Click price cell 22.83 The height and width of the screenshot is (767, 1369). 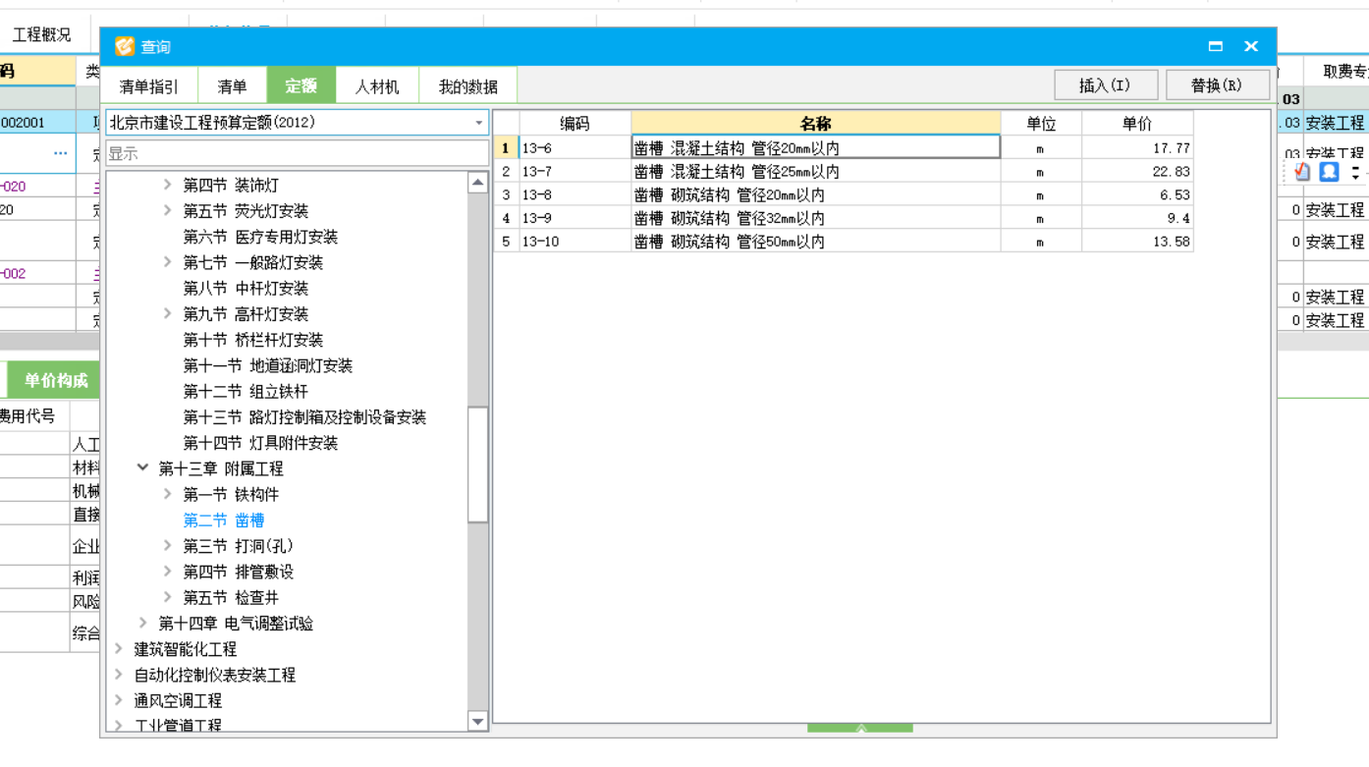pyautogui.click(x=1137, y=171)
